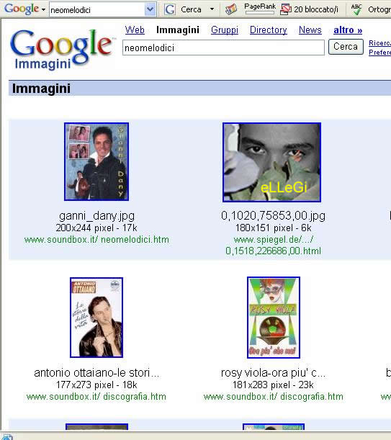
Task: Open the News tab
Action: coord(310,30)
